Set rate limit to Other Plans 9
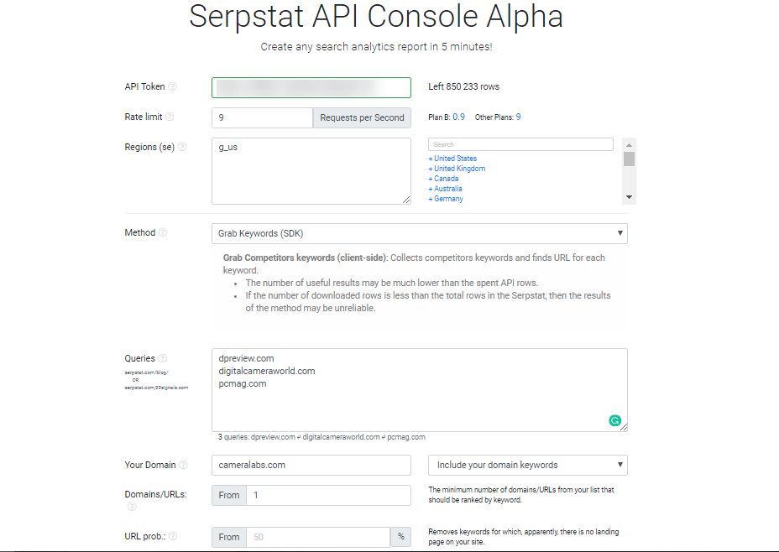This screenshot has width=779, height=552. (518, 117)
